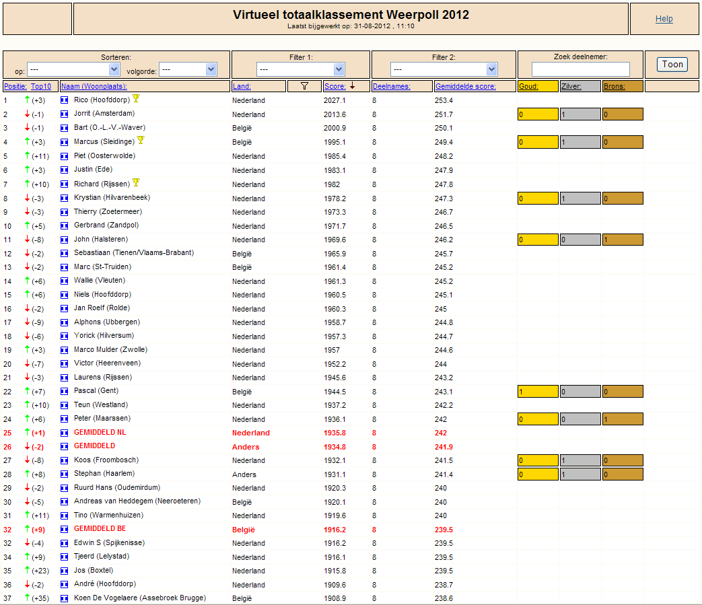Click the blue icon beside John (Halsteren)
The image size is (702, 605).
pyautogui.click(x=65, y=240)
